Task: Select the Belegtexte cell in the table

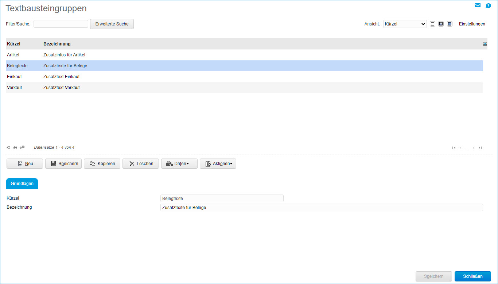Action: (17, 66)
